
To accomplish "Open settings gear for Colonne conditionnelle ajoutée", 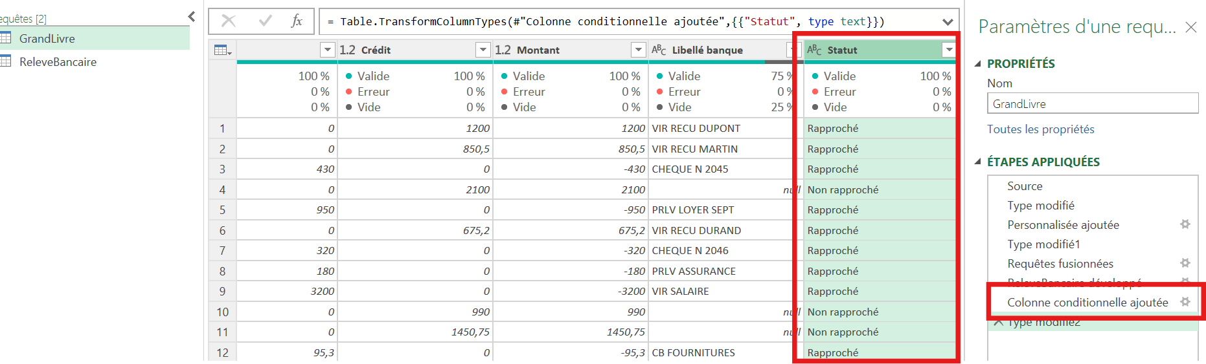I will pos(1185,302).
